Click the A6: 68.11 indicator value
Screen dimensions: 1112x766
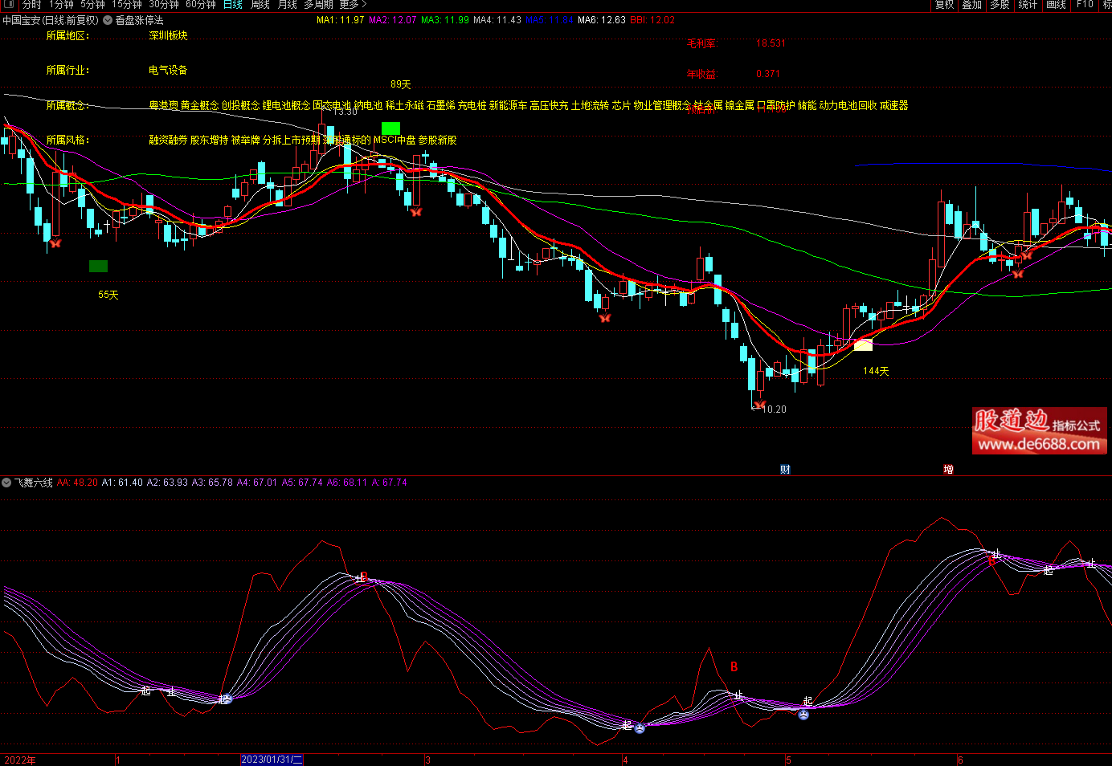point(347,483)
